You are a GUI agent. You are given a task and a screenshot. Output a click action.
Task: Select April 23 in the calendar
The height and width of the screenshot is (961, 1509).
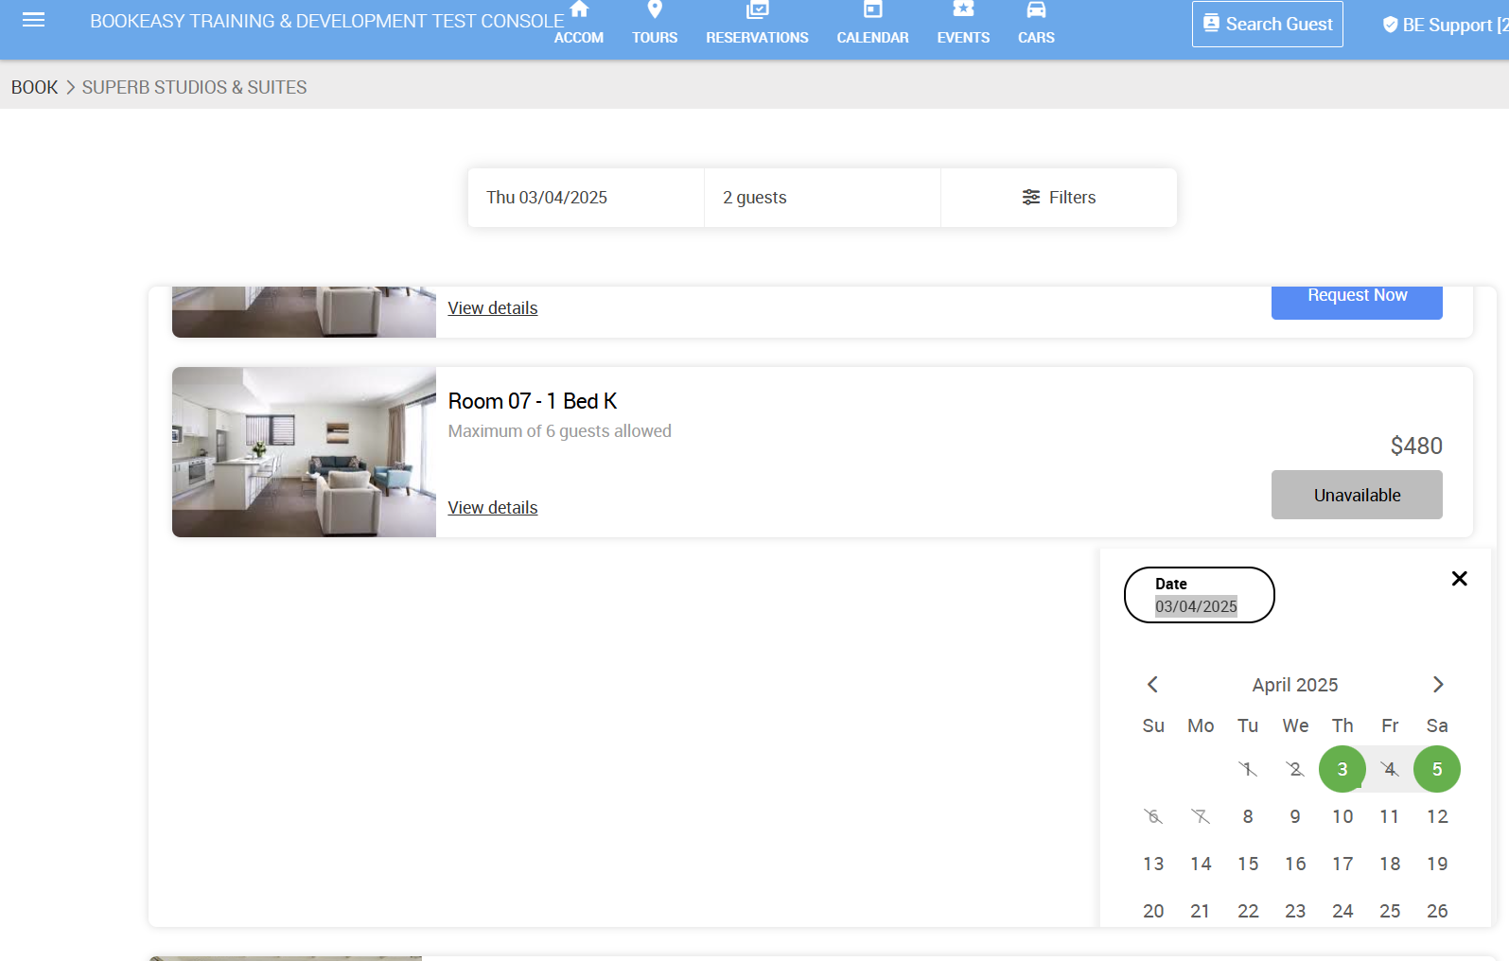[x=1295, y=911]
